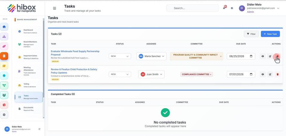Toggle the hamburger menu icon
The width and height of the screenshot is (286, 136).
click(54, 8)
